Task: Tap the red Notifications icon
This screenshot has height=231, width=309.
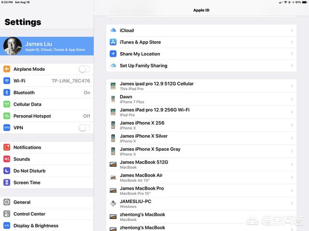Action: click(7, 147)
